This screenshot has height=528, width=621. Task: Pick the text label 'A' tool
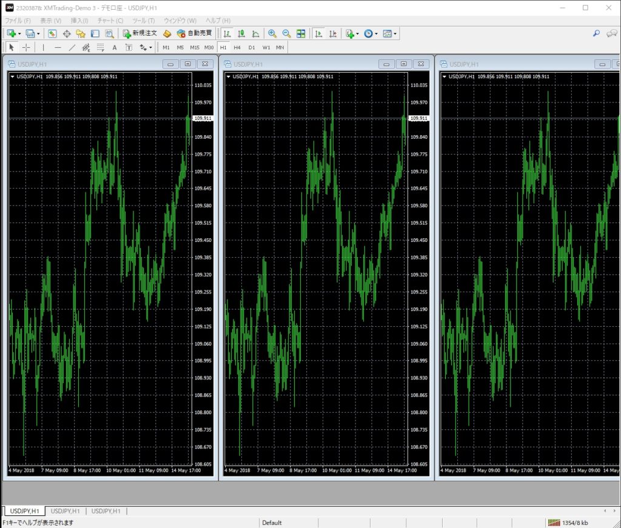tap(115, 47)
